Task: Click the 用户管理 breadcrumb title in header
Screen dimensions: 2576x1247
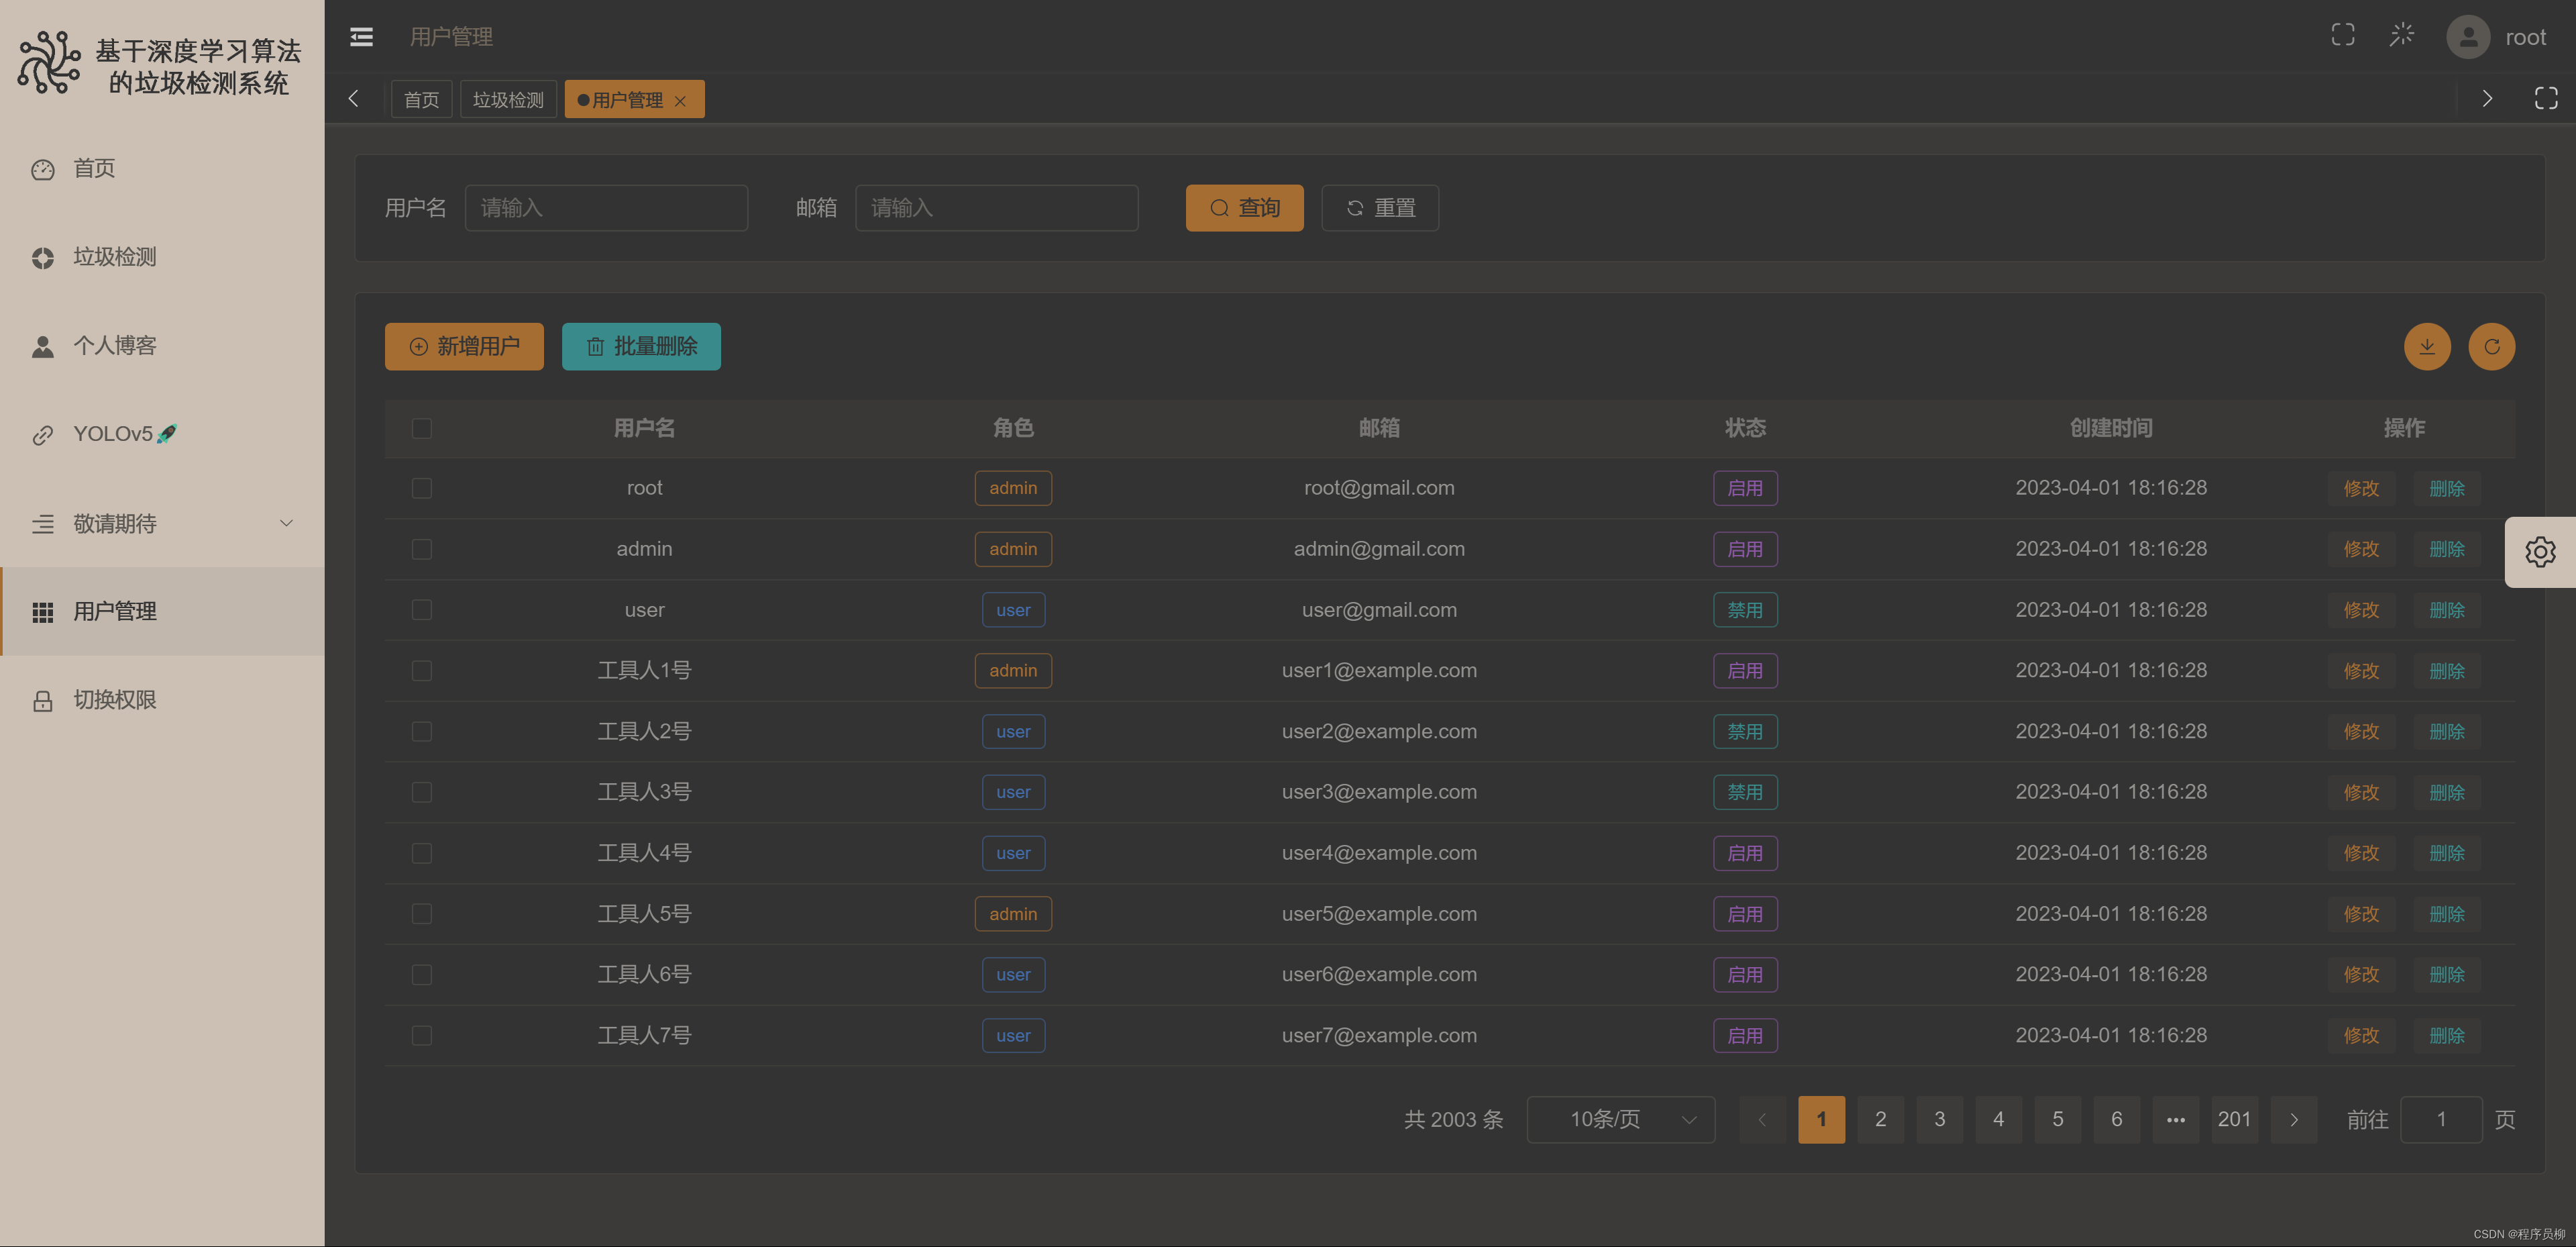Action: 451,37
